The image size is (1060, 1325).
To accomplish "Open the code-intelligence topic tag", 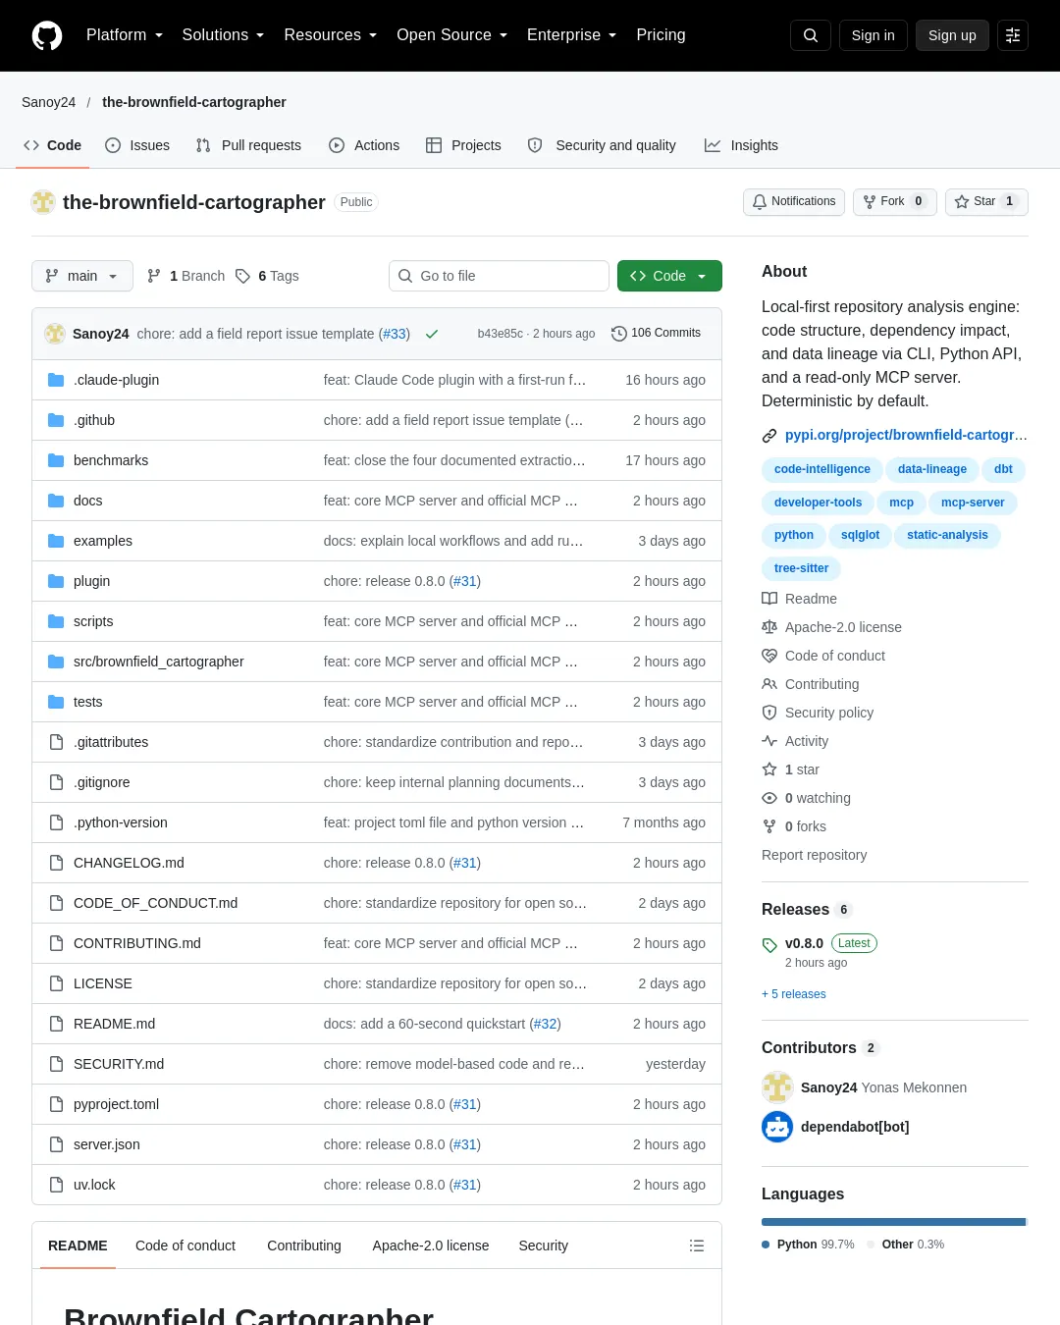I will click(822, 469).
